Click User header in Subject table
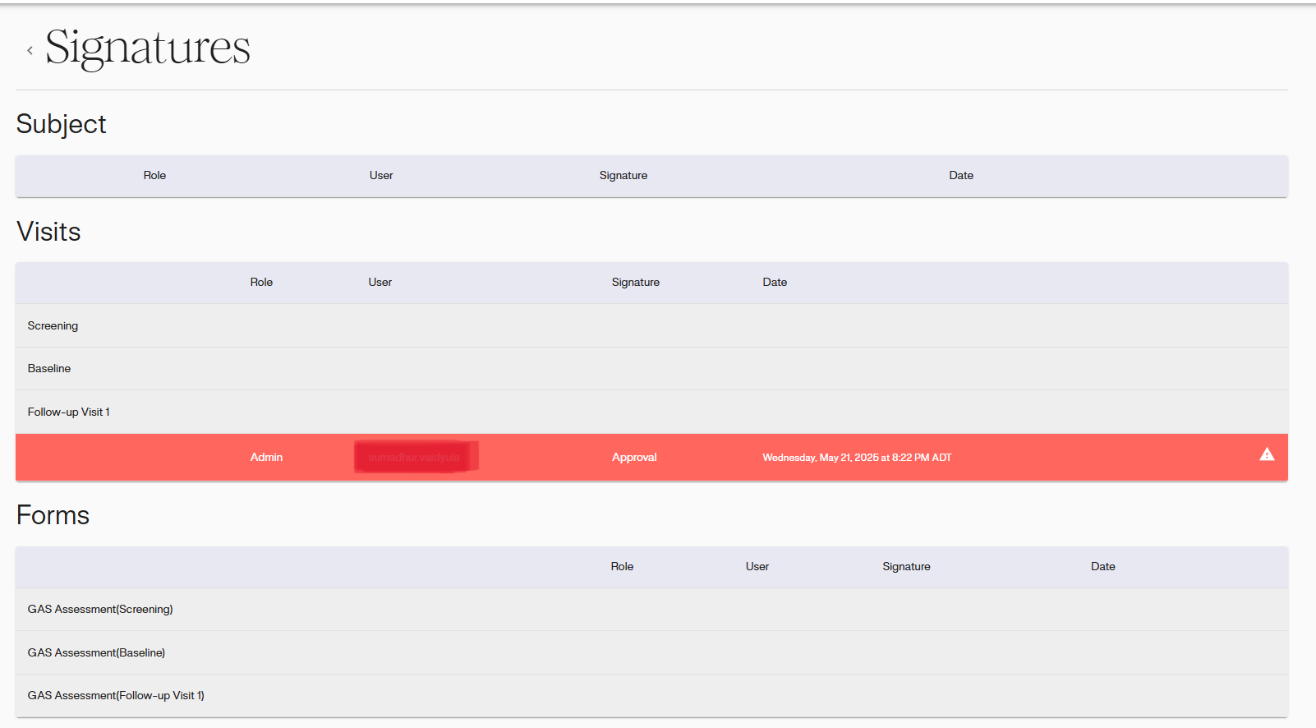Viewport: 1316px width, 728px height. (x=381, y=176)
